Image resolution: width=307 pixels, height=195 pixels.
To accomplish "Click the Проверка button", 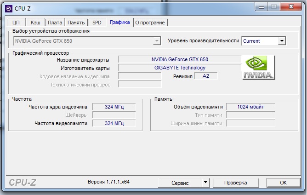I will (x=236, y=183).
